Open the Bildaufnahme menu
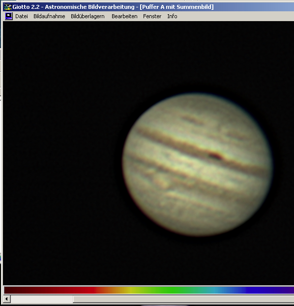The width and height of the screenshot is (294, 306). [49, 16]
